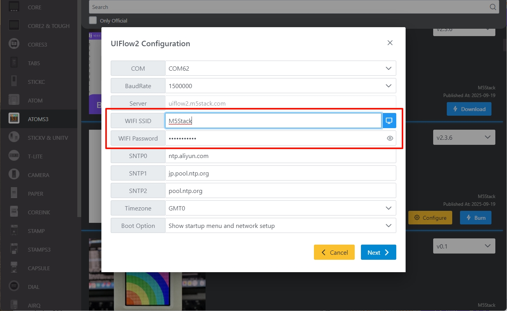The image size is (507, 311).
Task: Select STICKV & UNITV device icon
Action: coord(14,137)
